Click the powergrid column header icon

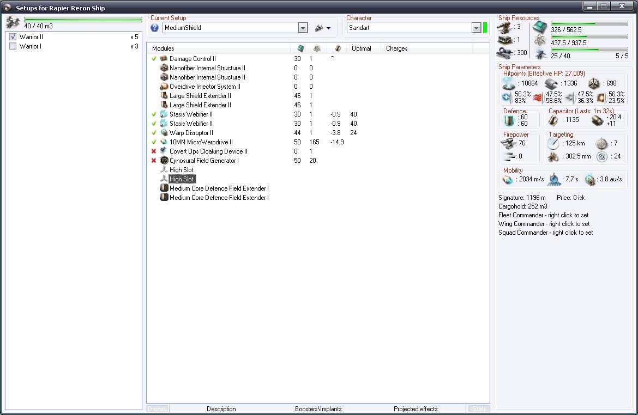[317, 48]
